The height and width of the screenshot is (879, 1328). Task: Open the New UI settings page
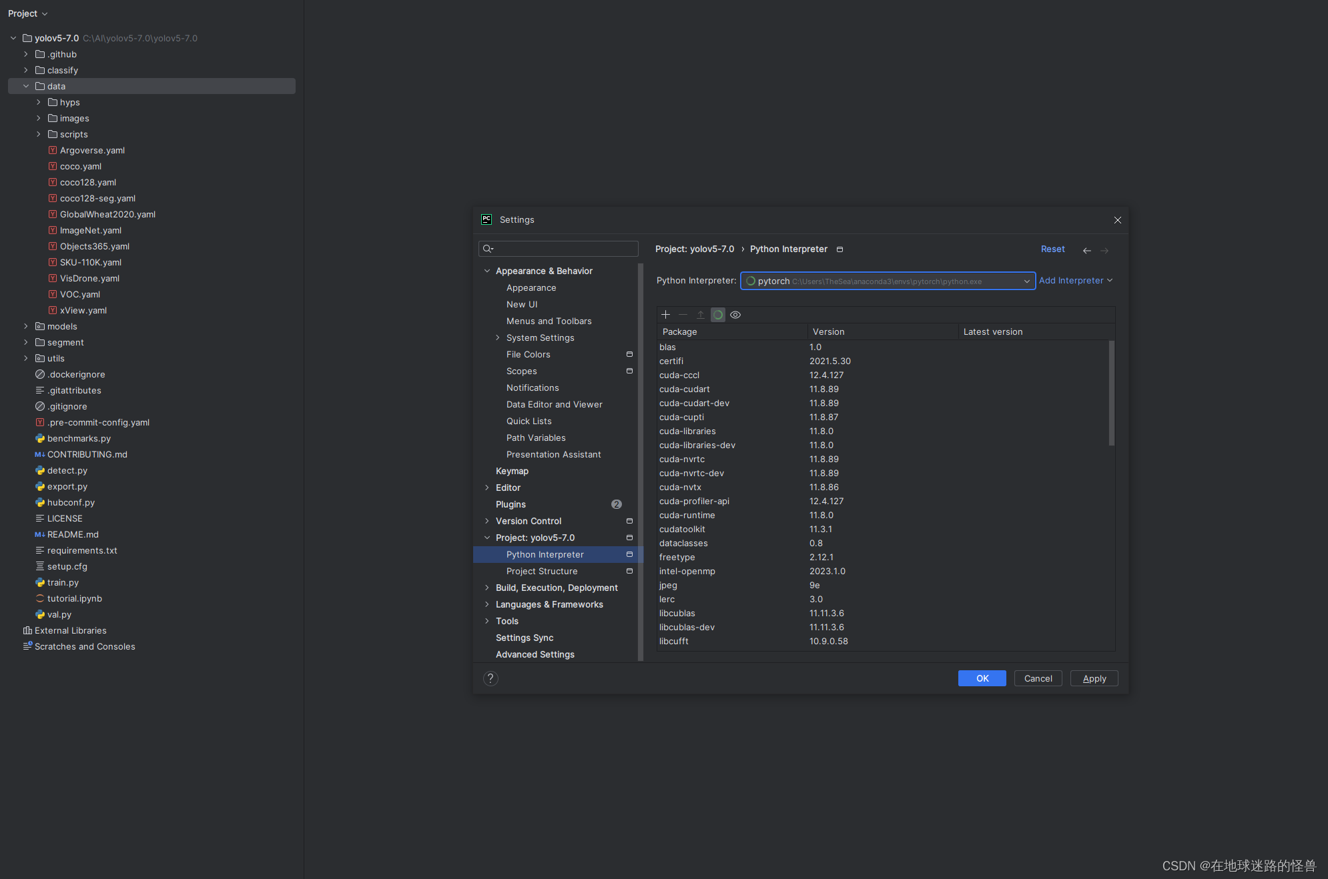tap(522, 304)
